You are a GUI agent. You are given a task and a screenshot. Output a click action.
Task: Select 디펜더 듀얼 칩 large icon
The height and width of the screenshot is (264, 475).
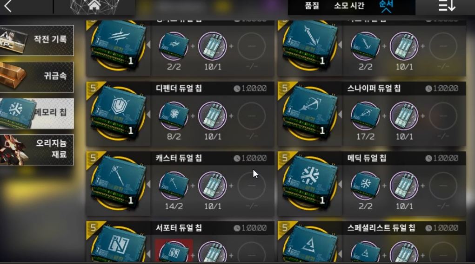tap(118, 113)
